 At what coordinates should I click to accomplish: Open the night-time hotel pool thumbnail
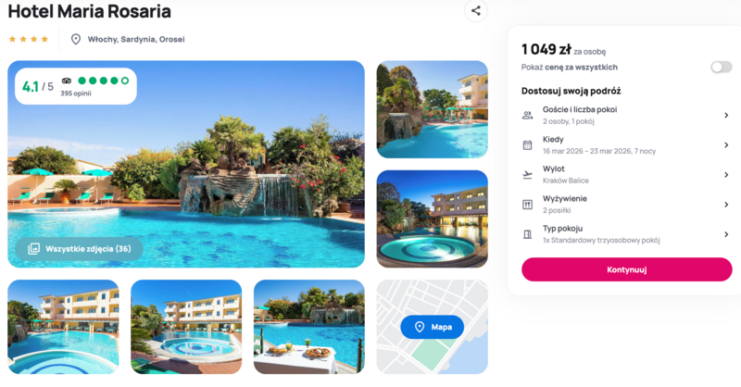pyautogui.click(x=432, y=218)
